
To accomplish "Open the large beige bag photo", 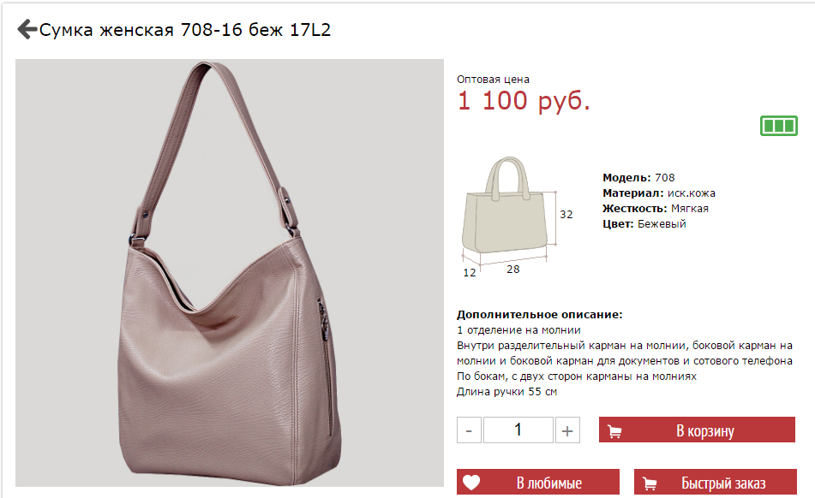I will tap(229, 273).
